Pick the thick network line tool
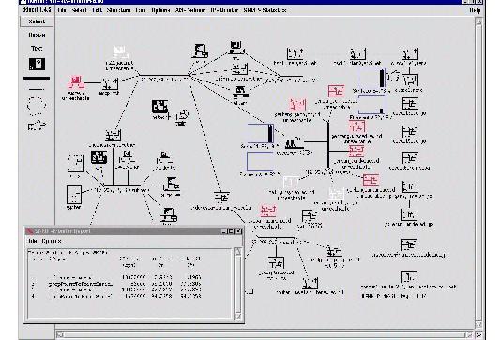502x340 pixels. pos(37,78)
